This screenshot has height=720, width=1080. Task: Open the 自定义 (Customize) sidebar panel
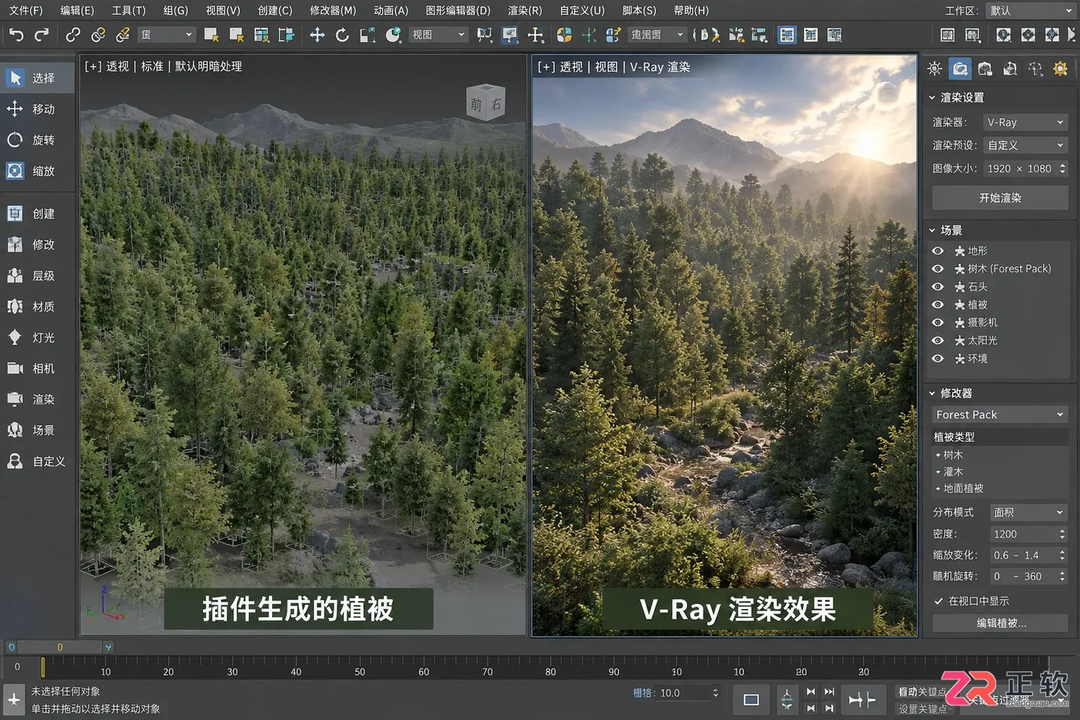pyautogui.click(x=37, y=462)
